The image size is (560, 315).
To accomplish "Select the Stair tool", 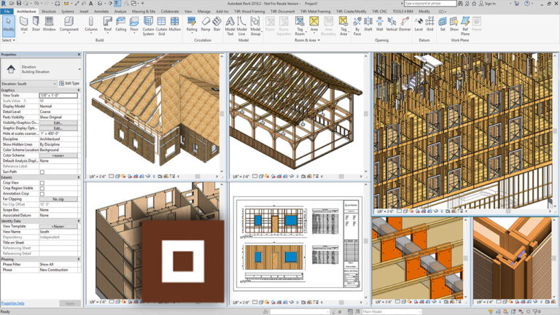I will point(217,24).
